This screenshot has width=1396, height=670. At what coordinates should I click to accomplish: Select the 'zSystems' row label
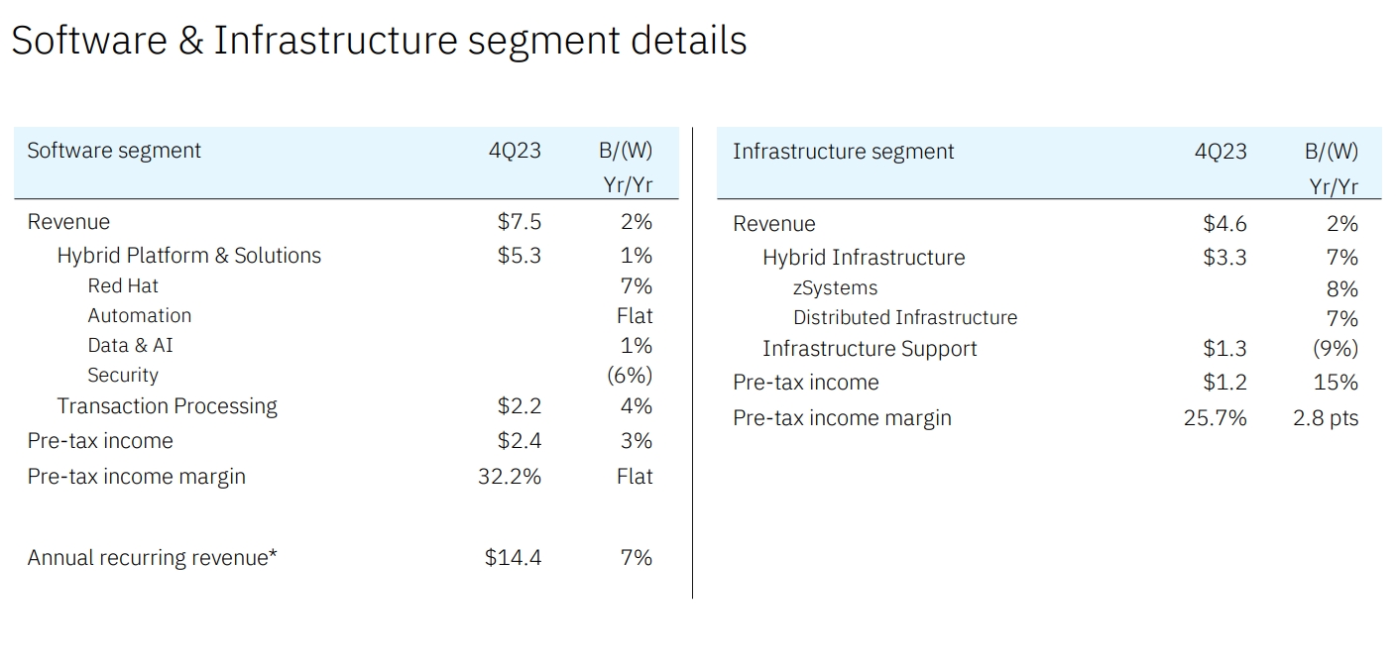point(835,288)
